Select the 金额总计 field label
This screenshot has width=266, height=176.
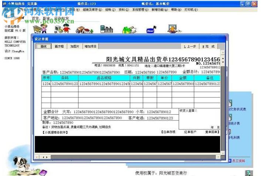pos(191,72)
